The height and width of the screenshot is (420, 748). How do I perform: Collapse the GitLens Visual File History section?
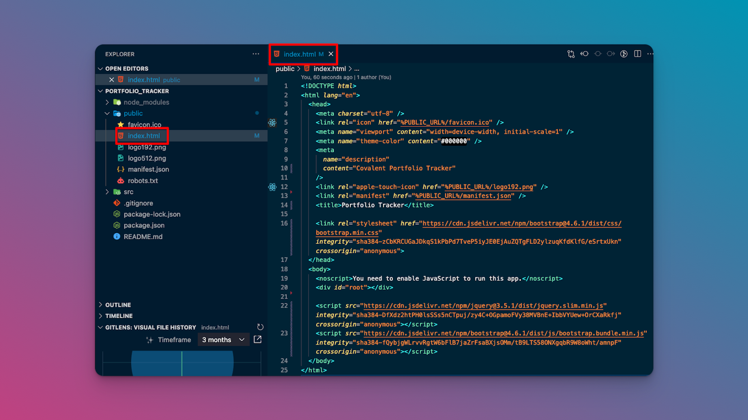tap(100, 327)
